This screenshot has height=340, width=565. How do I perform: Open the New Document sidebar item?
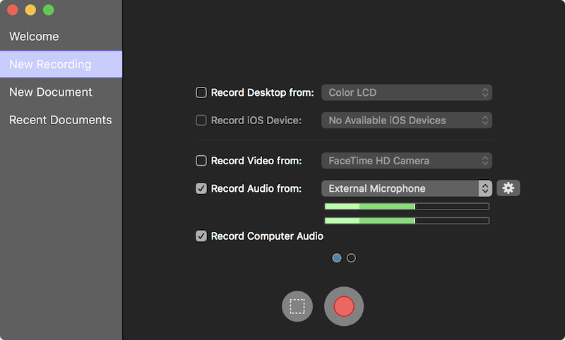(x=51, y=92)
